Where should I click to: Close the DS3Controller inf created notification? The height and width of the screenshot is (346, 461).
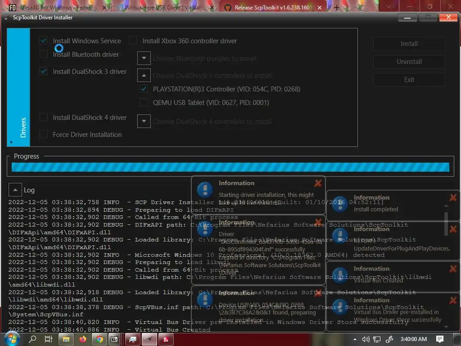[x=318, y=222]
